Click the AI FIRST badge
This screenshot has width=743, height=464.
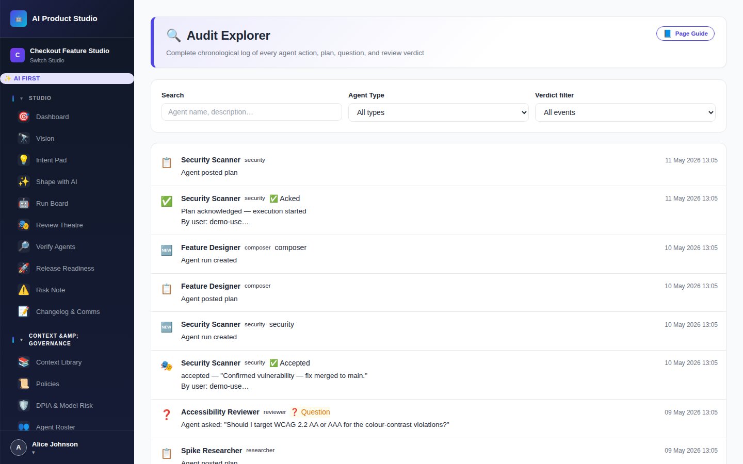click(x=67, y=78)
